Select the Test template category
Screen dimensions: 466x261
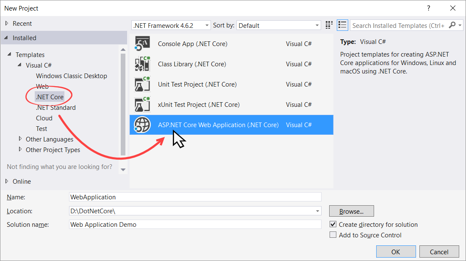click(x=42, y=128)
